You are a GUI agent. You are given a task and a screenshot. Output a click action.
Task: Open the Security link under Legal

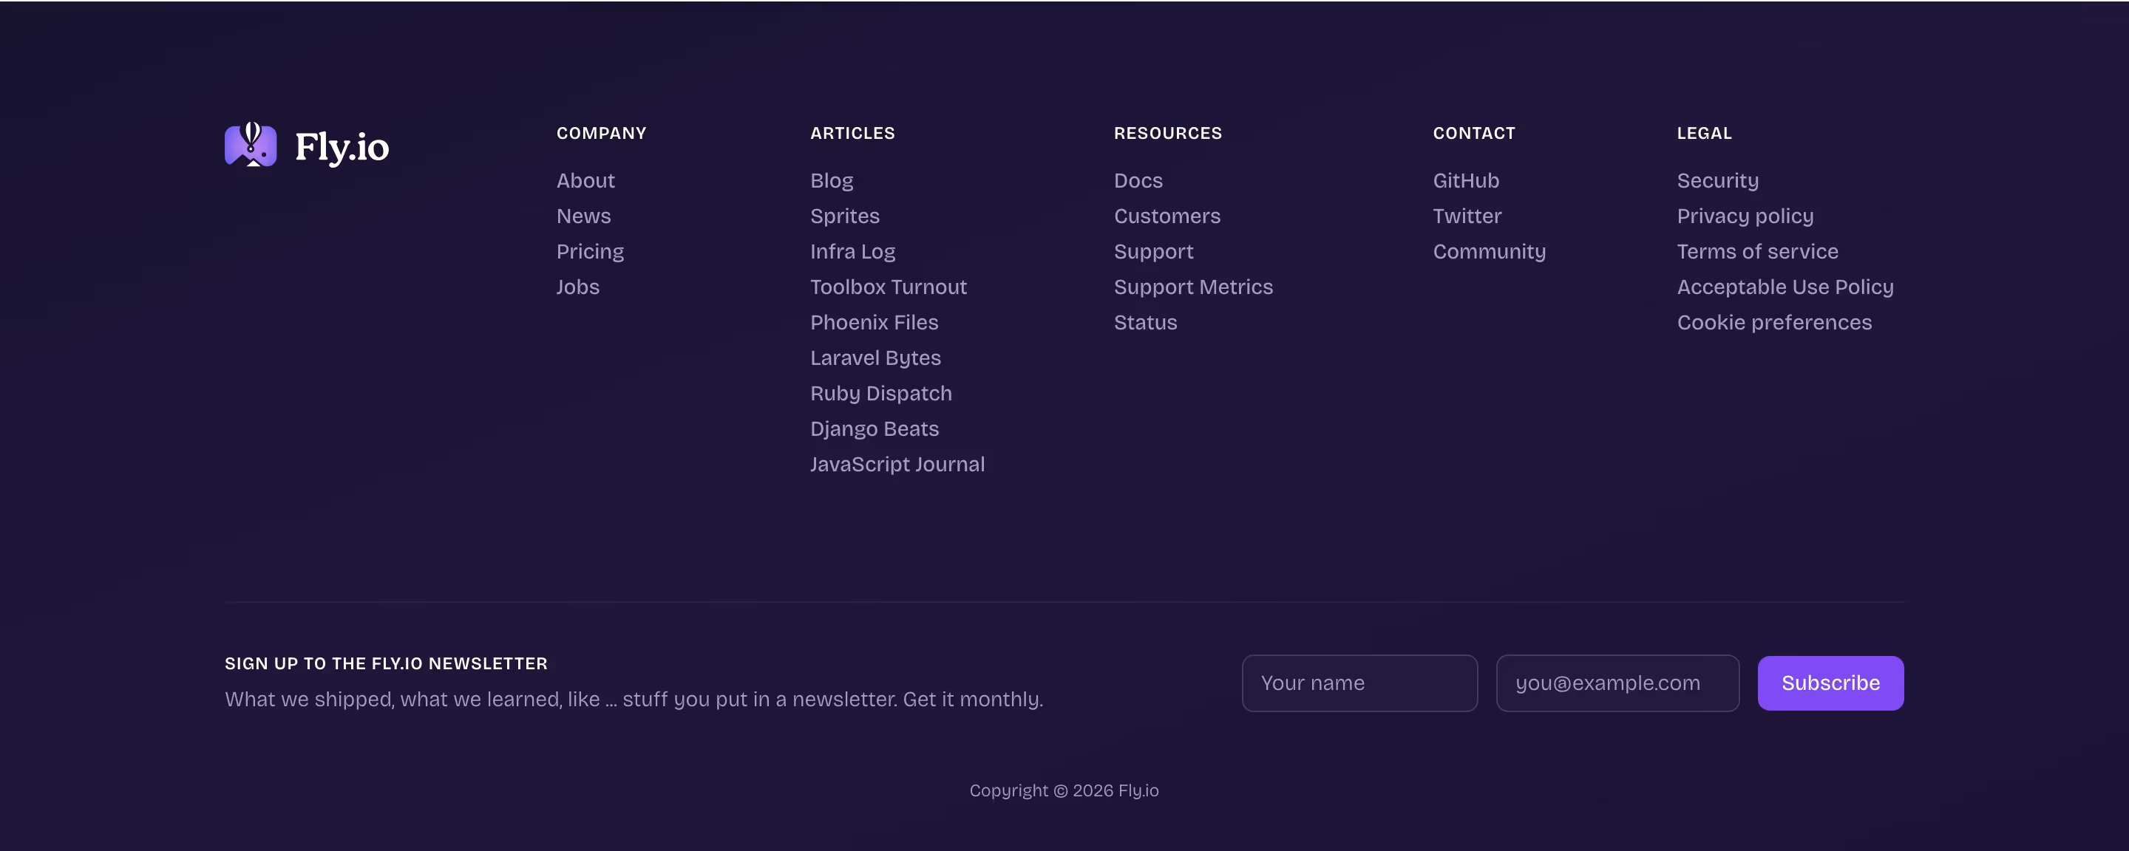point(1717,180)
